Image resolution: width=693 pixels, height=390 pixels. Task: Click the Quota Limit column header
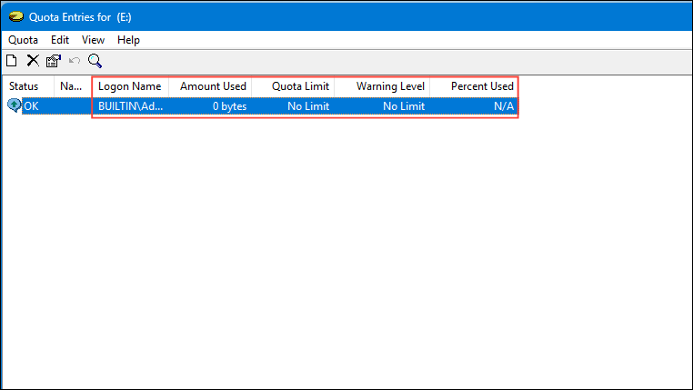[x=302, y=86]
